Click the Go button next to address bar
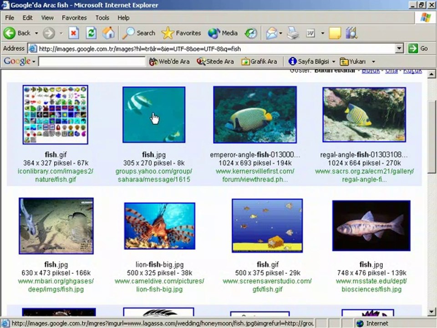The width and height of the screenshot is (437, 328). point(418,49)
